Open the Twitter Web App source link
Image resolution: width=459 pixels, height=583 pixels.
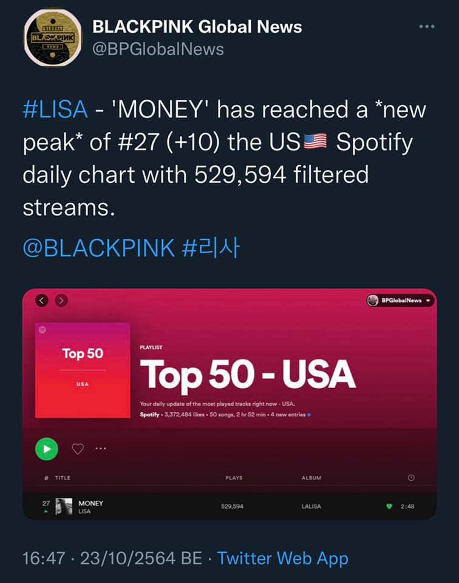[282, 558]
